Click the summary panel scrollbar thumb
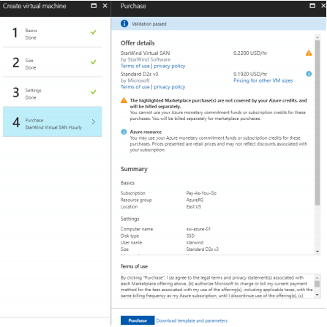The width and height of the screenshot is (327, 327). click(317, 123)
